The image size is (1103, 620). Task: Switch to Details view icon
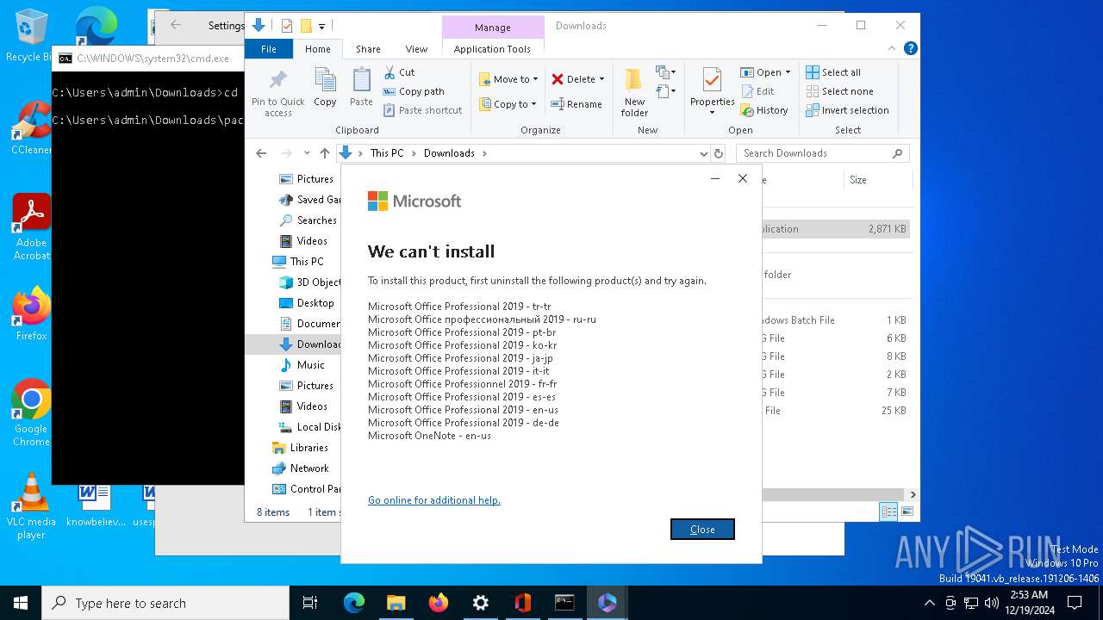(x=888, y=512)
